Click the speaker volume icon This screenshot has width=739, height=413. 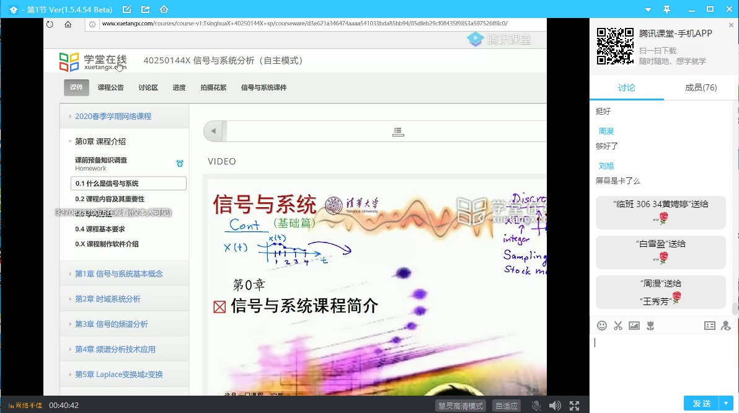click(555, 406)
